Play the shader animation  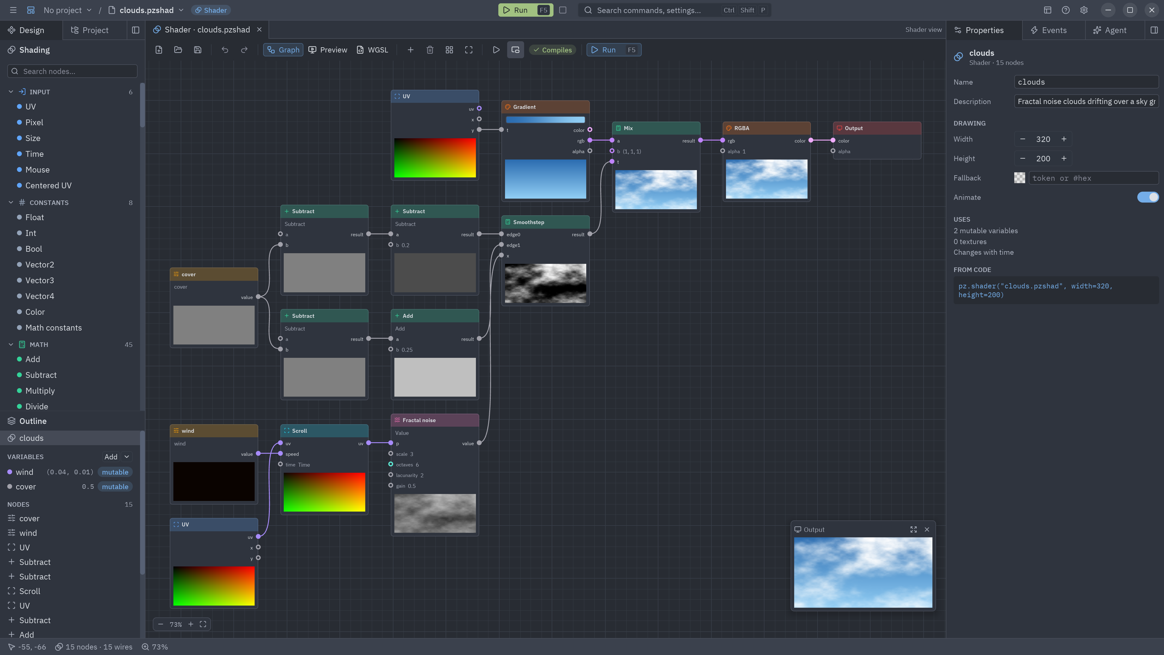(x=496, y=50)
